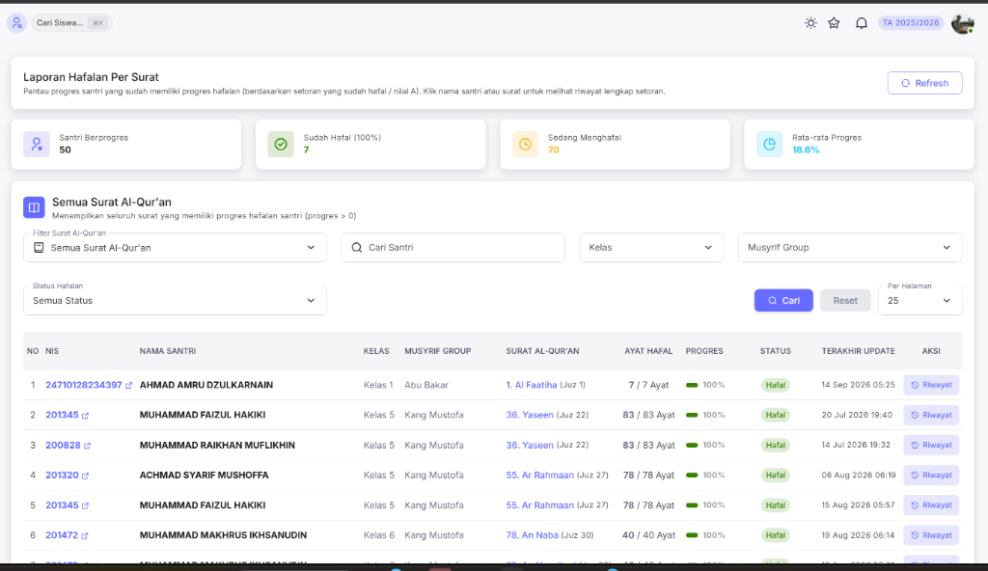Click the Cari Santri search field
988x571 pixels.
(x=453, y=248)
